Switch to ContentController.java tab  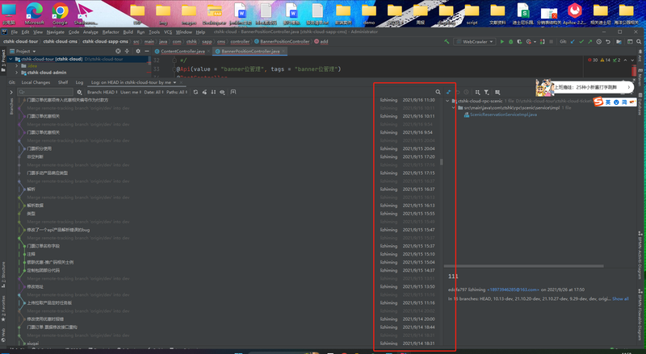pyautogui.click(x=182, y=52)
